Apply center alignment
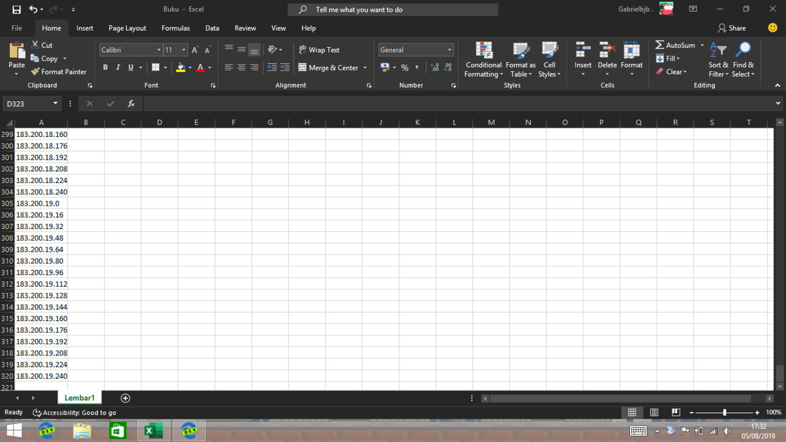The image size is (786, 442). 240,68
